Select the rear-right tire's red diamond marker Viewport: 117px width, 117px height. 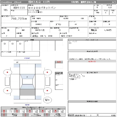coord(47,91)
